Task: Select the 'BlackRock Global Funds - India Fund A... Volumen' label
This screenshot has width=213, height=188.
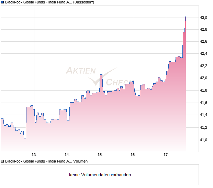Action: pos(46,161)
